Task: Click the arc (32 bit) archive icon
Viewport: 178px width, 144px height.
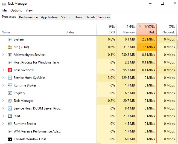Action: [x=10, y=47]
